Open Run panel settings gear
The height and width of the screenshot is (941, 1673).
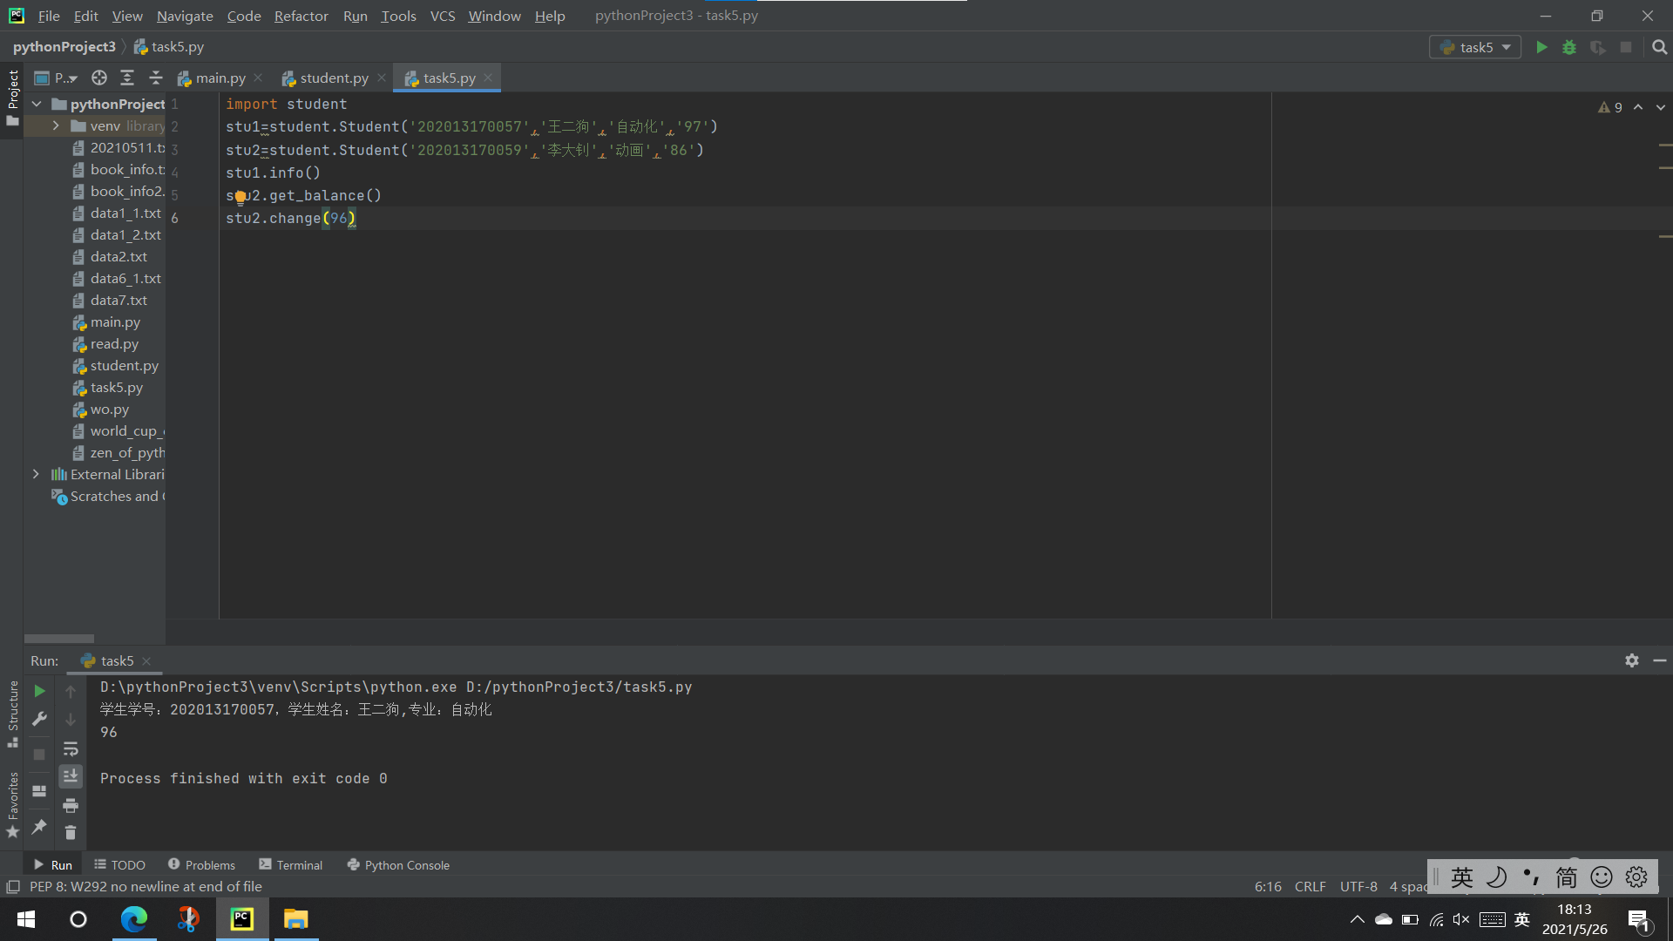tap(1631, 660)
